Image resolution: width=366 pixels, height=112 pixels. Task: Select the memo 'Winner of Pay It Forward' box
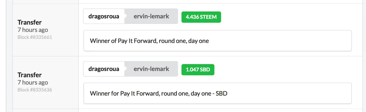coord(217,41)
